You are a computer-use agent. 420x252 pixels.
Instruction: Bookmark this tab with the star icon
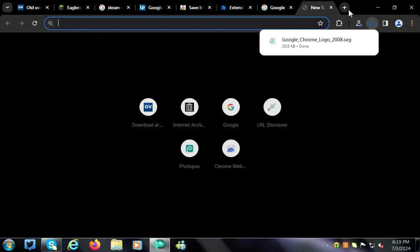[x=321, y=23]
